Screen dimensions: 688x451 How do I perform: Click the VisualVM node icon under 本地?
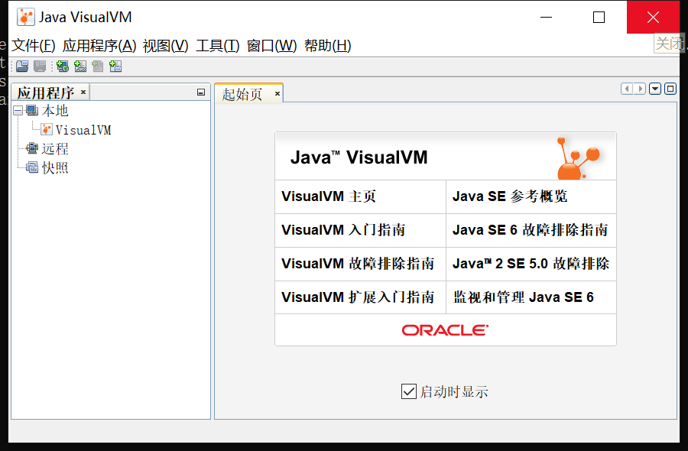pyautogui.click(x=47, y=129)
